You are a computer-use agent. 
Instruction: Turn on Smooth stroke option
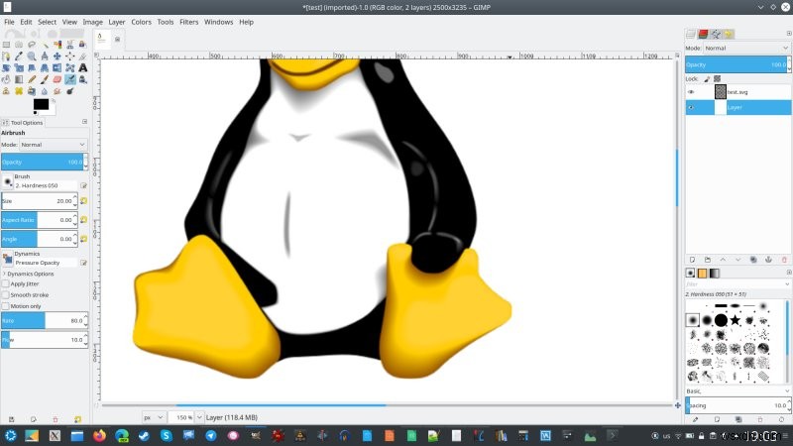pos(5,294)
